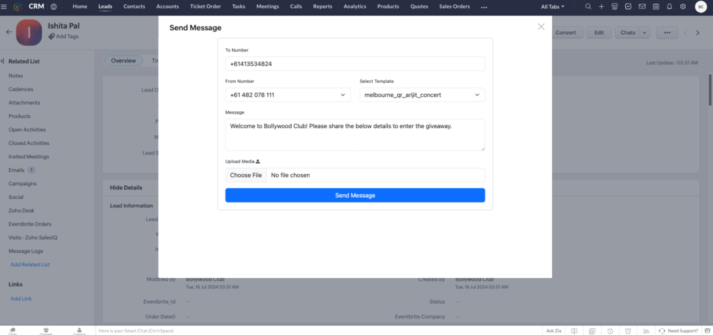Open the Ticket Order tab
The height and width of the screenshot is (335, 713).
click(205, 6)
